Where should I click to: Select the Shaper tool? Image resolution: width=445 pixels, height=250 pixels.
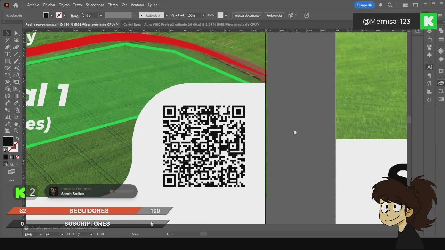7,68
